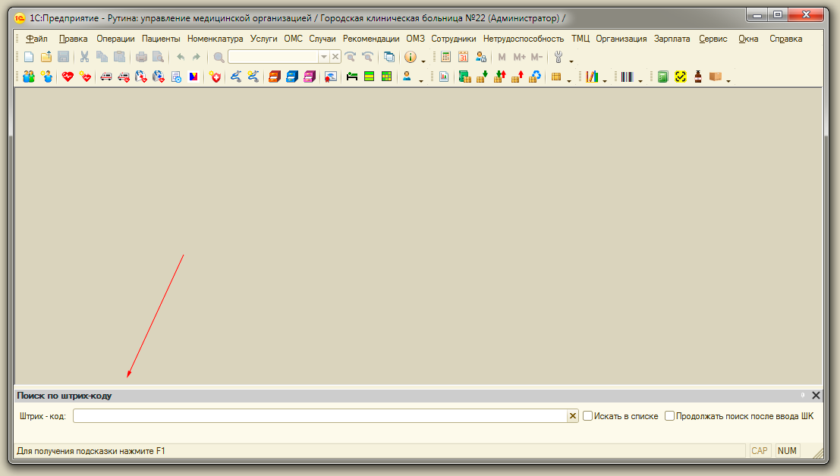Toggle 'Продолжать поиск после ввода ШК' checkbox
Screen dimensions: 840x476
(669, 416)
